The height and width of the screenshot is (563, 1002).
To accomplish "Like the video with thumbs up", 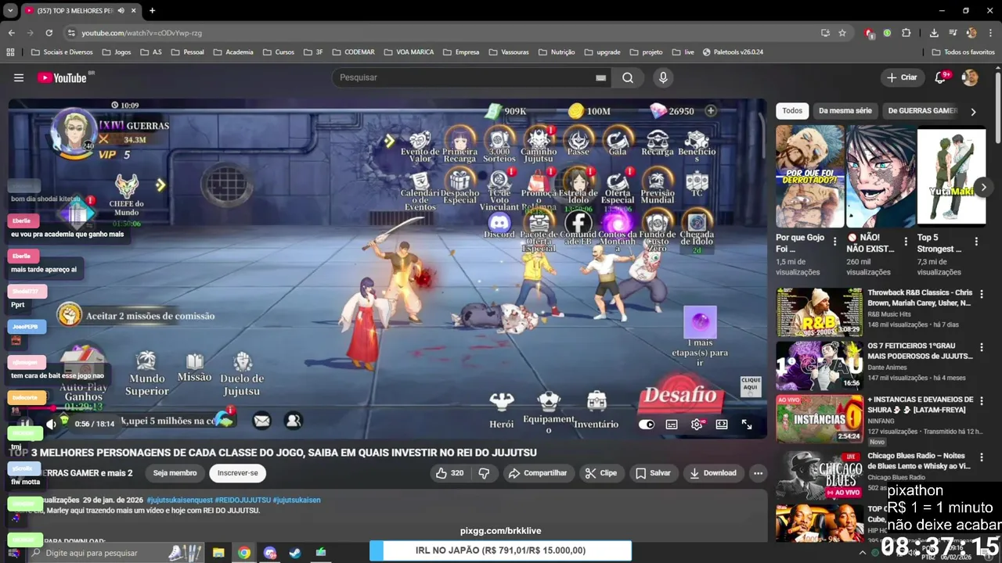I will pos(449,473).
